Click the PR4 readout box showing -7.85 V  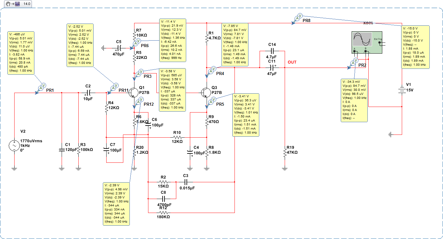pos(235,44)
